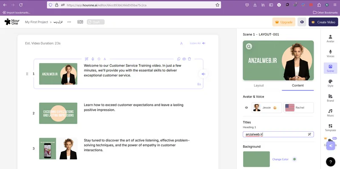Open the Avatar panel in sidebar

[x=330, y=39]
